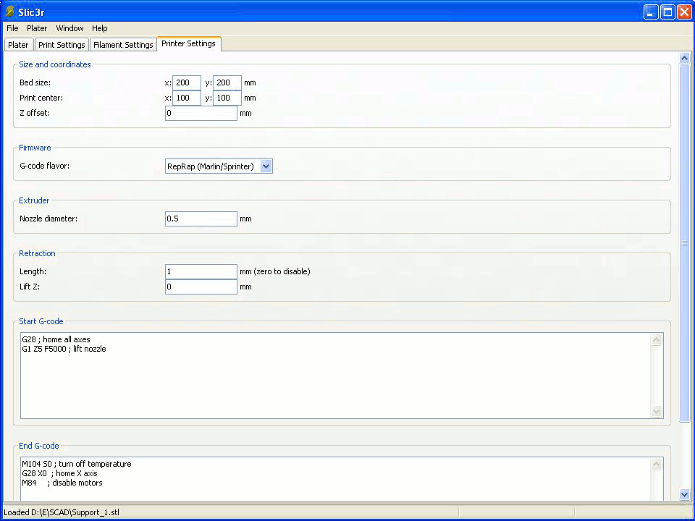The height and width of the screenshot is (521, 695).
Task: Edit the Nozzle diameter field
Action: (x=201, y=219)
